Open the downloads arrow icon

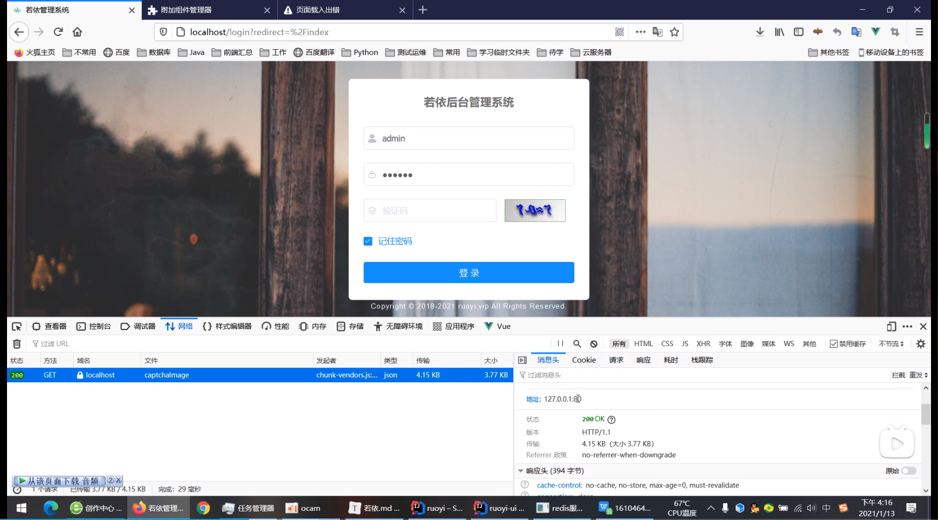pos(760,32)
